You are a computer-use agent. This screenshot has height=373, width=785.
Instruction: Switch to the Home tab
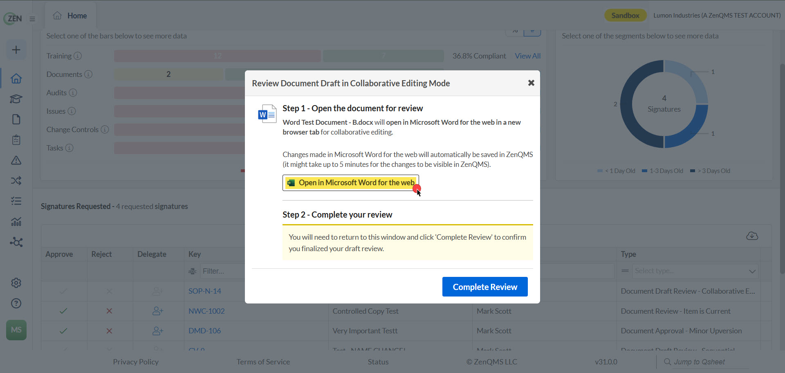coord(70,16)
